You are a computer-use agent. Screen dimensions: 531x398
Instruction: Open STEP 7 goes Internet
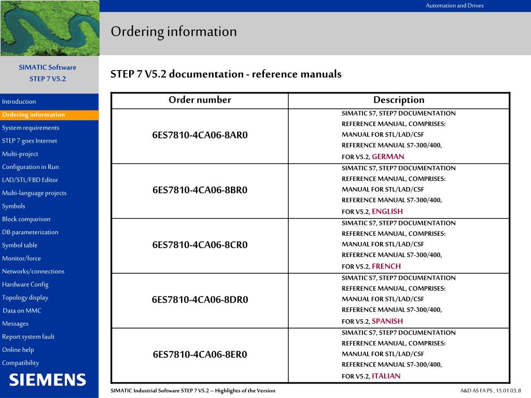(30, 141)
